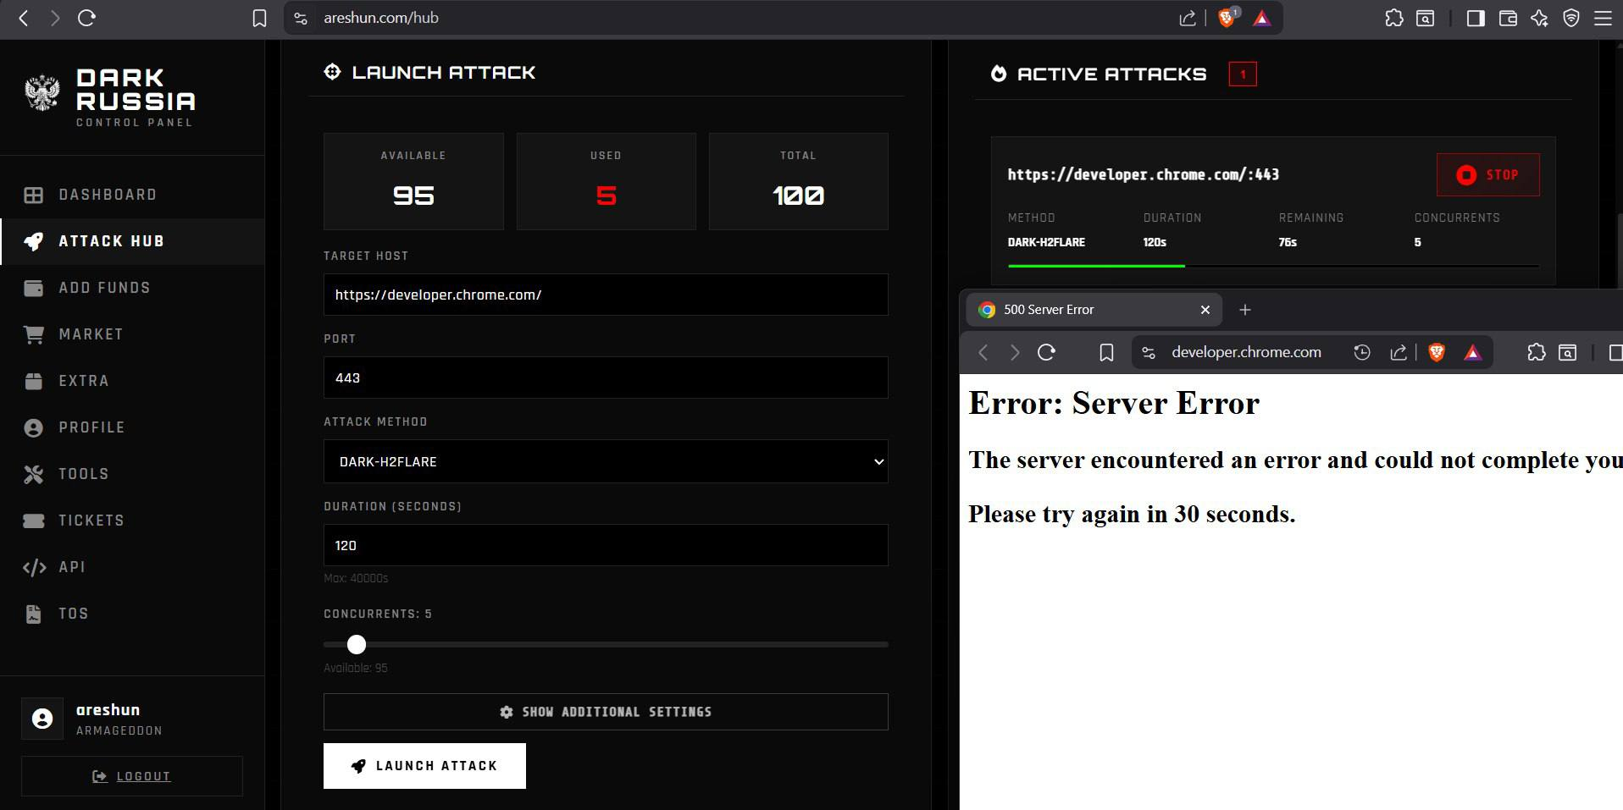Click the Tools wrench icon
Image resolution: width=1623 pixels, height=810 pixels.
point(34,474)
